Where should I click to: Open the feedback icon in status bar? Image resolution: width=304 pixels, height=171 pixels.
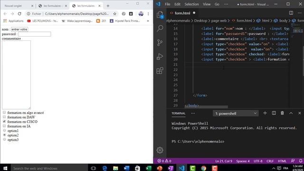click(293, 161)
